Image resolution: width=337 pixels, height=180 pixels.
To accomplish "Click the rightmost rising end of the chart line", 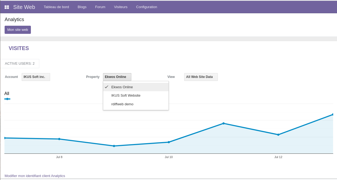I will [x=333, y=114].
